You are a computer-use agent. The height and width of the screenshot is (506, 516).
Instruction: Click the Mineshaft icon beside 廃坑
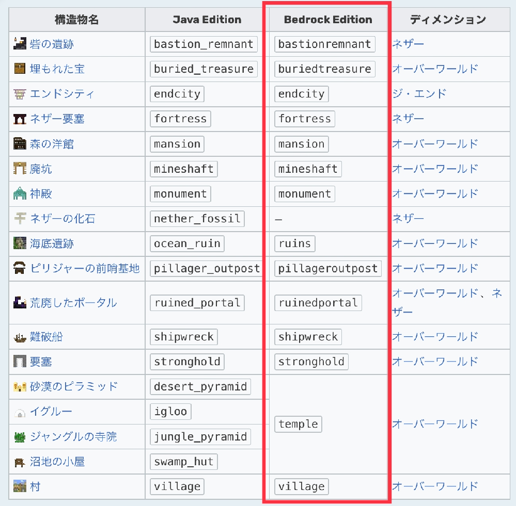(x=20, y=169)
